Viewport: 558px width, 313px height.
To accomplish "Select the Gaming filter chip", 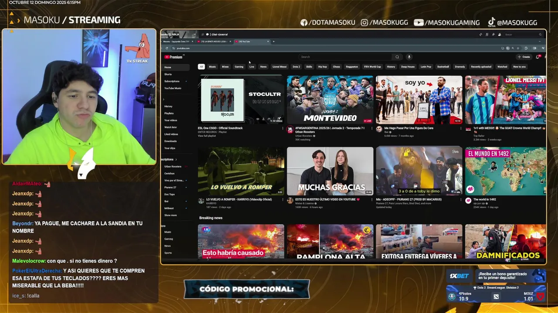I will click(x=239, y=67).
